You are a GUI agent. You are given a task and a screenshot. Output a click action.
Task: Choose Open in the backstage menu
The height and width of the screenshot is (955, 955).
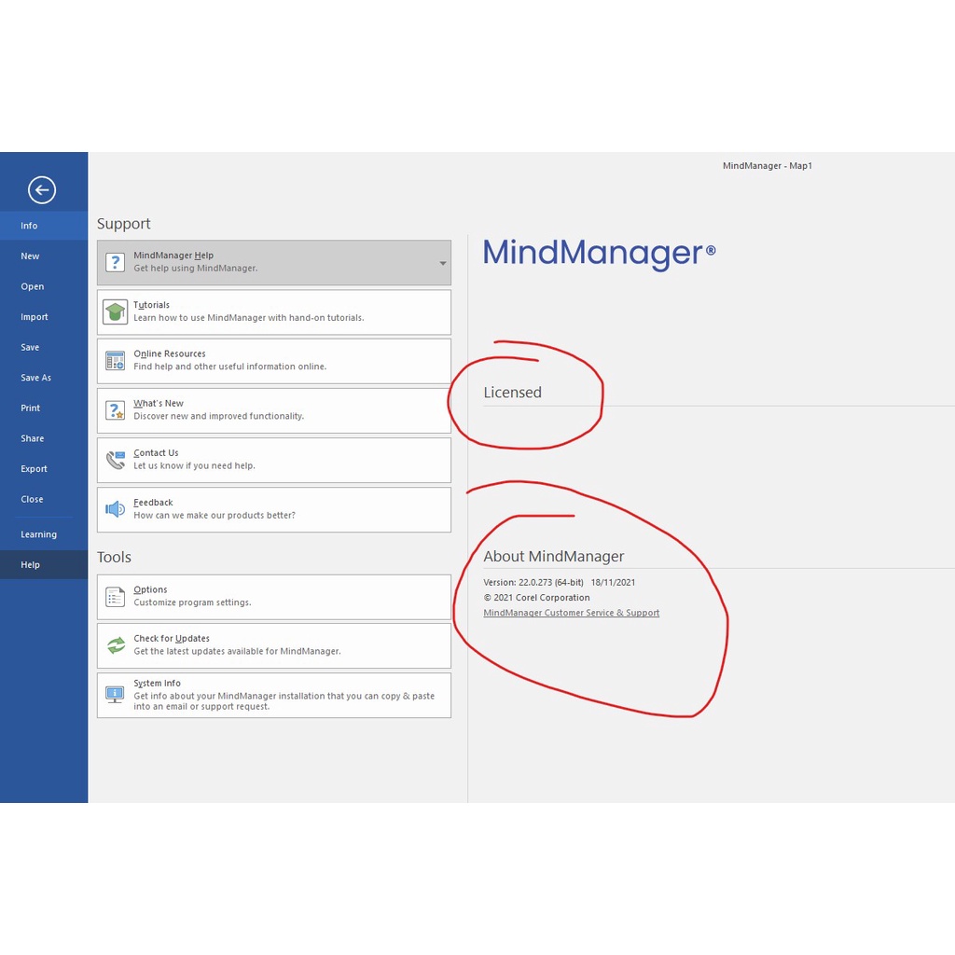[x=44, y=286]
